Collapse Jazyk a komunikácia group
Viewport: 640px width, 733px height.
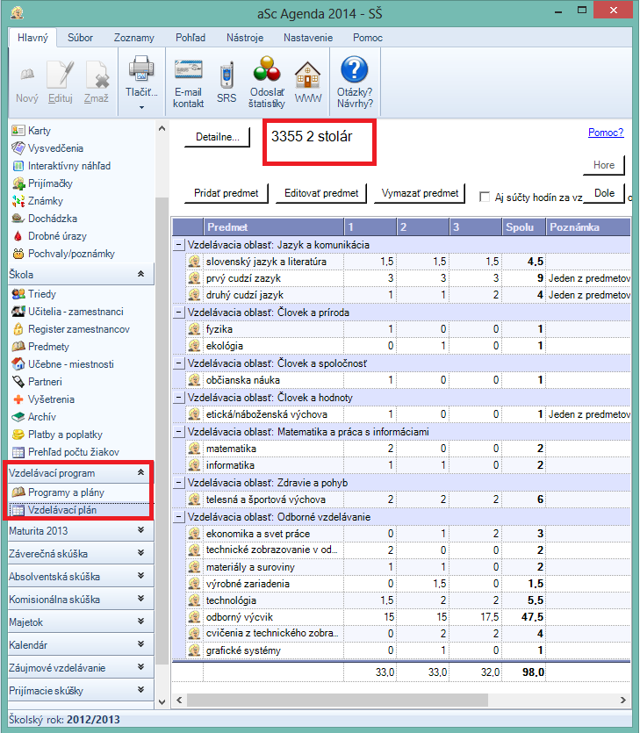tap(178, 245)
